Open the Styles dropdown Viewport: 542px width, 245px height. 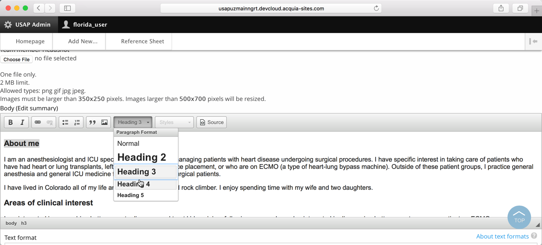pos(174,122)
